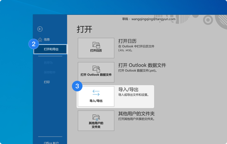
Task: Click the wangqingqing@tangyun.com title text
Action: (x=153, y=19)
